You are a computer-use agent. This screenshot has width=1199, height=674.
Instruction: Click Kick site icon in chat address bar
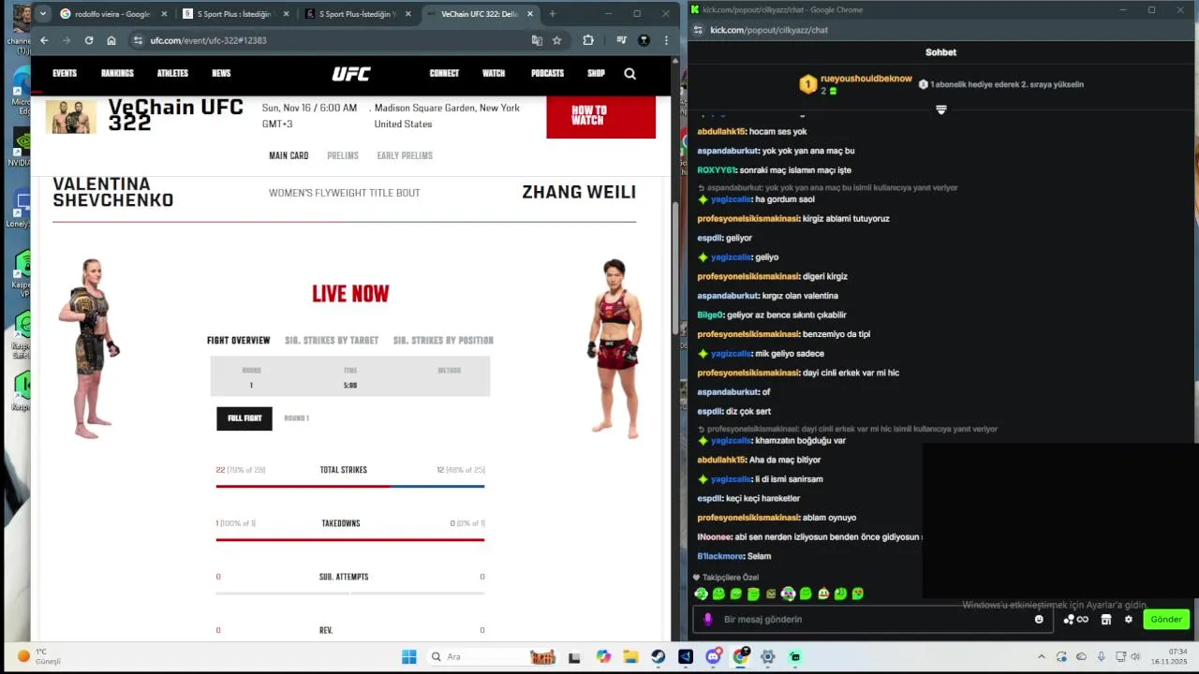pyautogui.click(x=698, y=30)
